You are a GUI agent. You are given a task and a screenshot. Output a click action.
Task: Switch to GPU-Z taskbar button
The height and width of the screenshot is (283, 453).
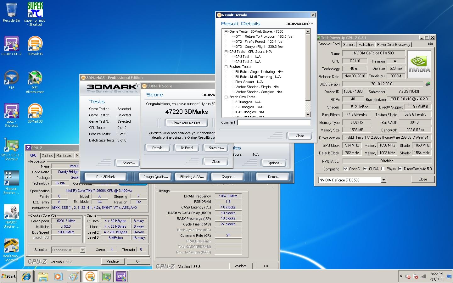(x=106, y=276)
